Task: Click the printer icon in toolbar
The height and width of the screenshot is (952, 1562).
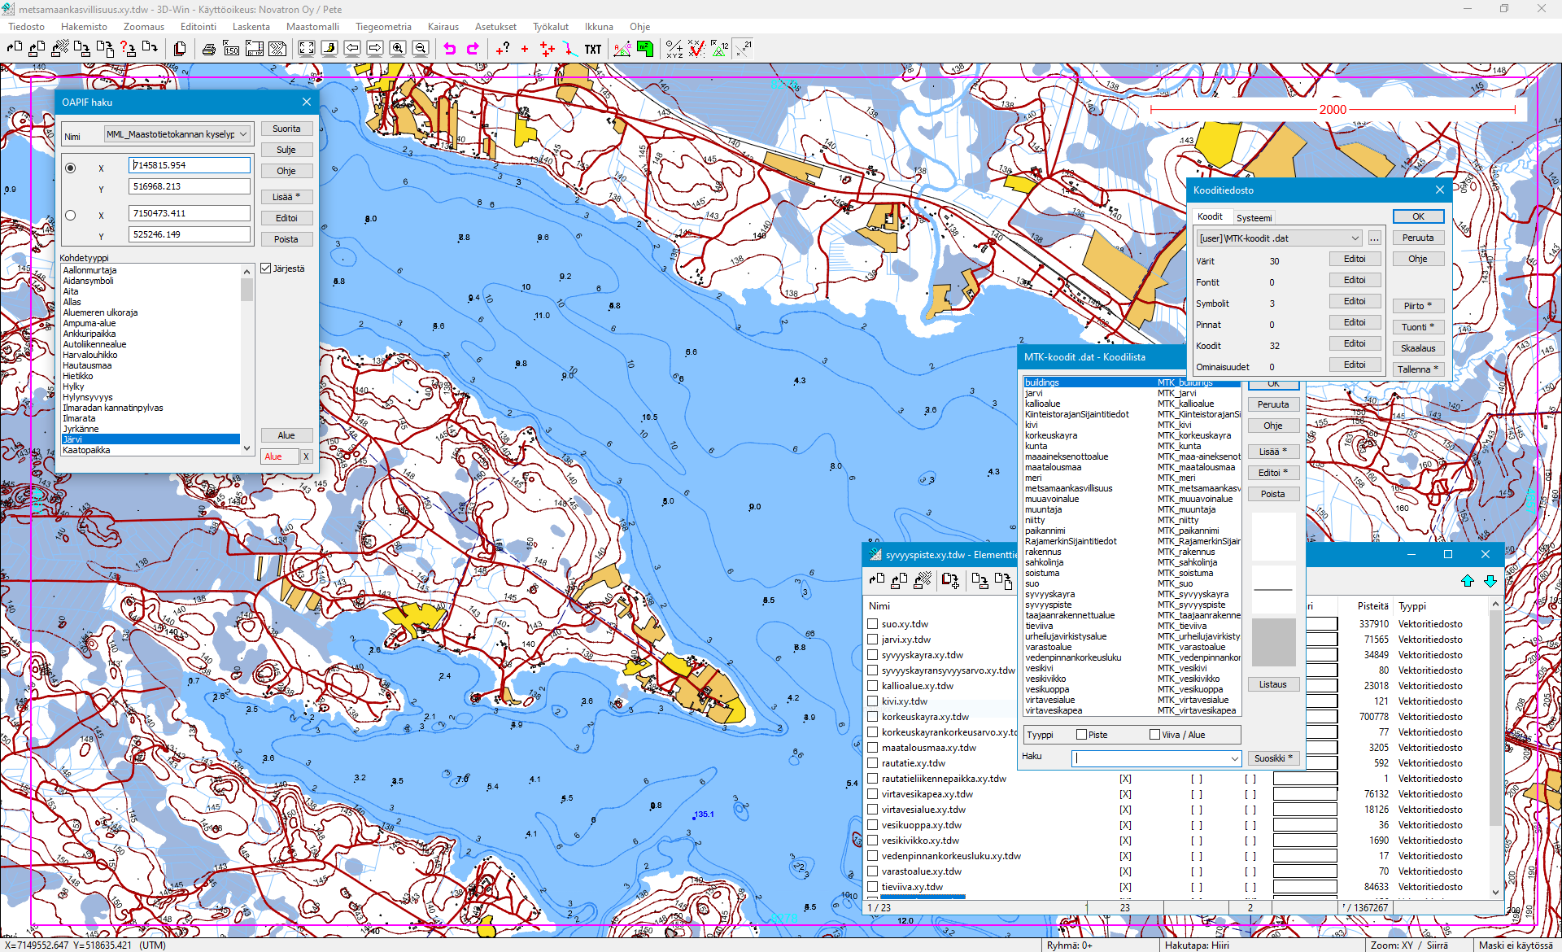Action: click(209, 49)
